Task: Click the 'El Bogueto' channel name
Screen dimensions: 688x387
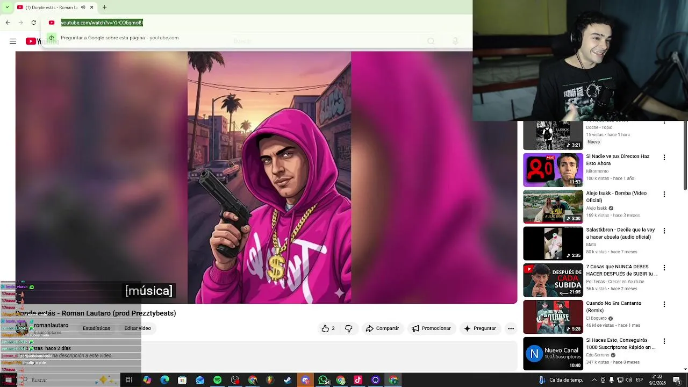Action: click(x=597, y=318)
